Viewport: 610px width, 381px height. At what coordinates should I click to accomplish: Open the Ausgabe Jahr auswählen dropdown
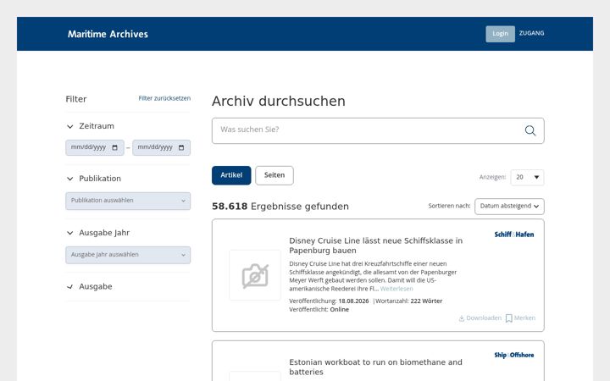tap(128, 255)
